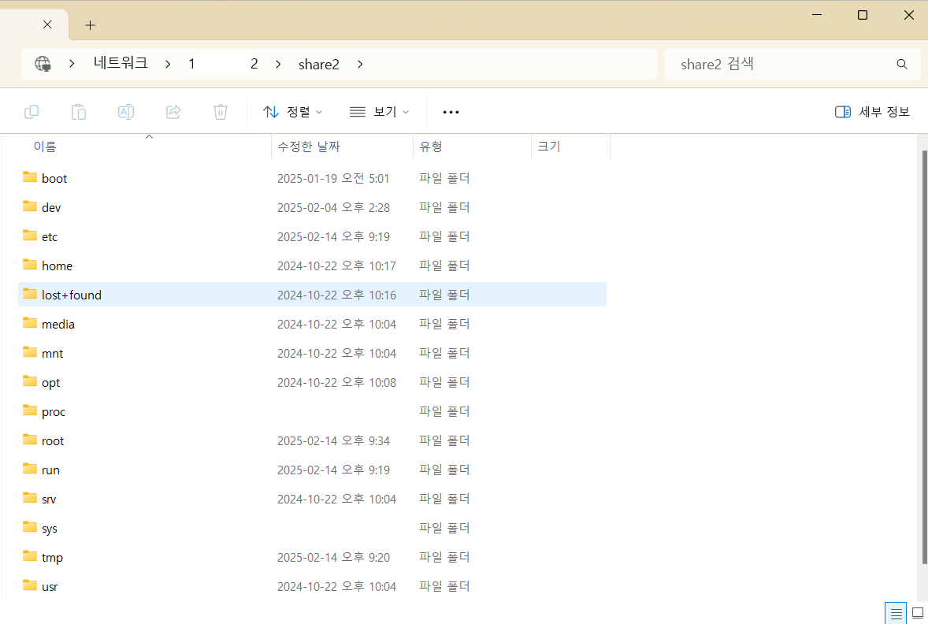The width and height of the screenshot is (928, 624).
Task: Switch to large thumbnails view icon
Action: coord(917,613)
